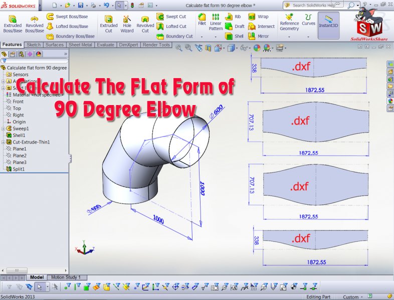Switch to the Render Tools tab
The width and height of the screenshot is (394, 300).
coord(156,45)
